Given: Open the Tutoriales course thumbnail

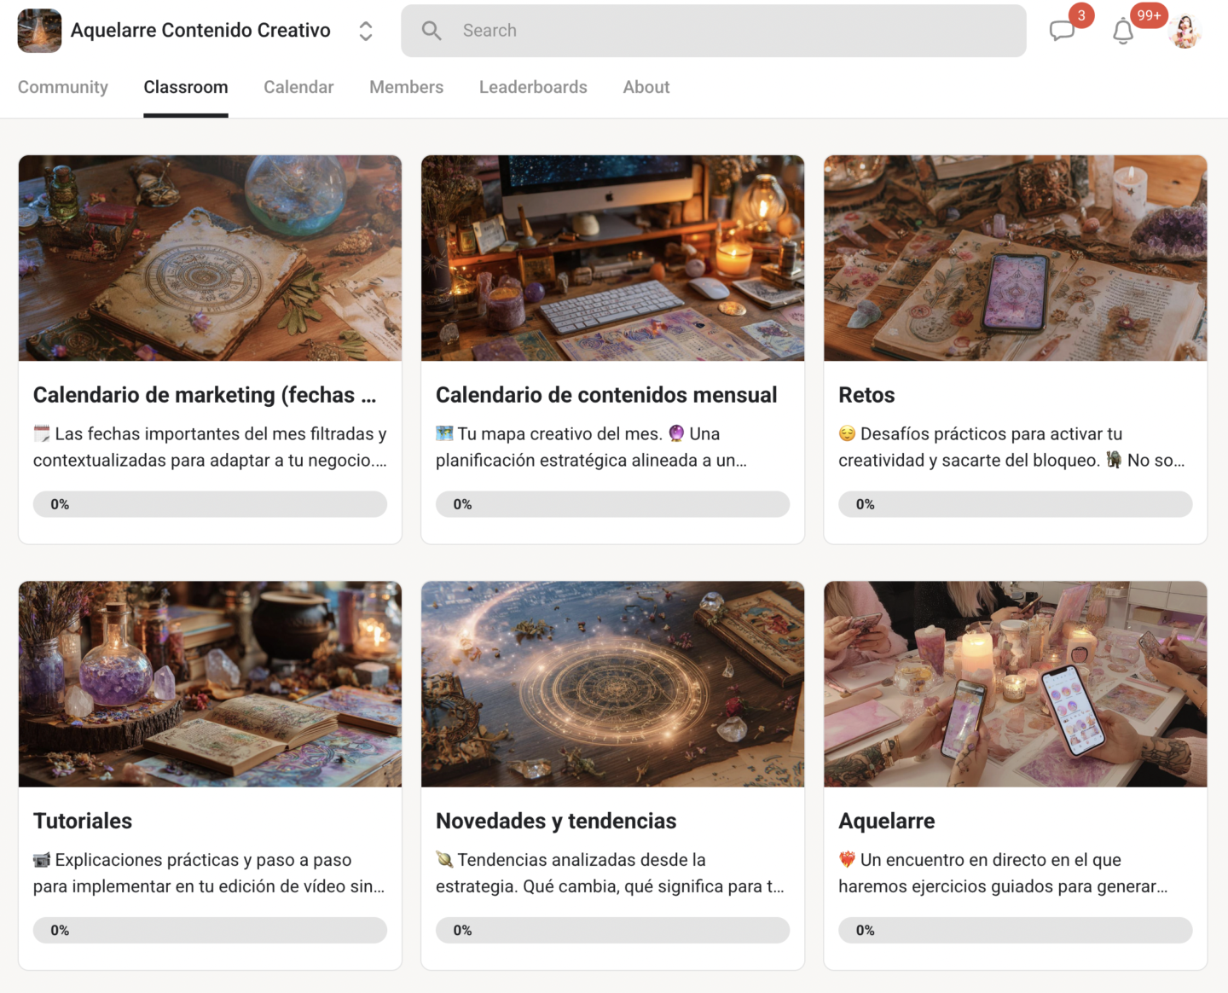Looking at the screenshot, I should [210, 684].
